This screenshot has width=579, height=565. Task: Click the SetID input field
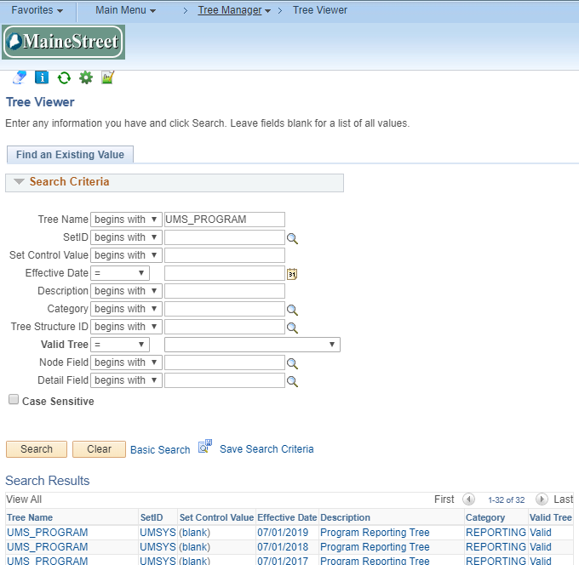tap(225, 237)
